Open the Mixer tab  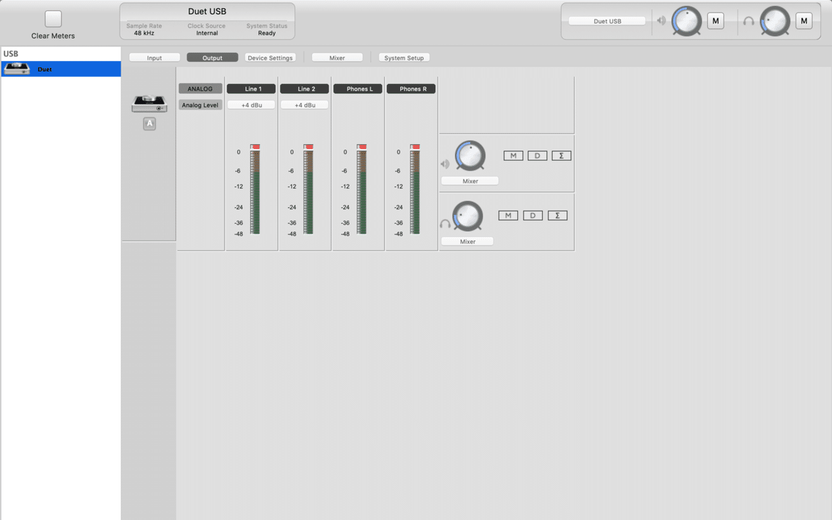point(337,58)
